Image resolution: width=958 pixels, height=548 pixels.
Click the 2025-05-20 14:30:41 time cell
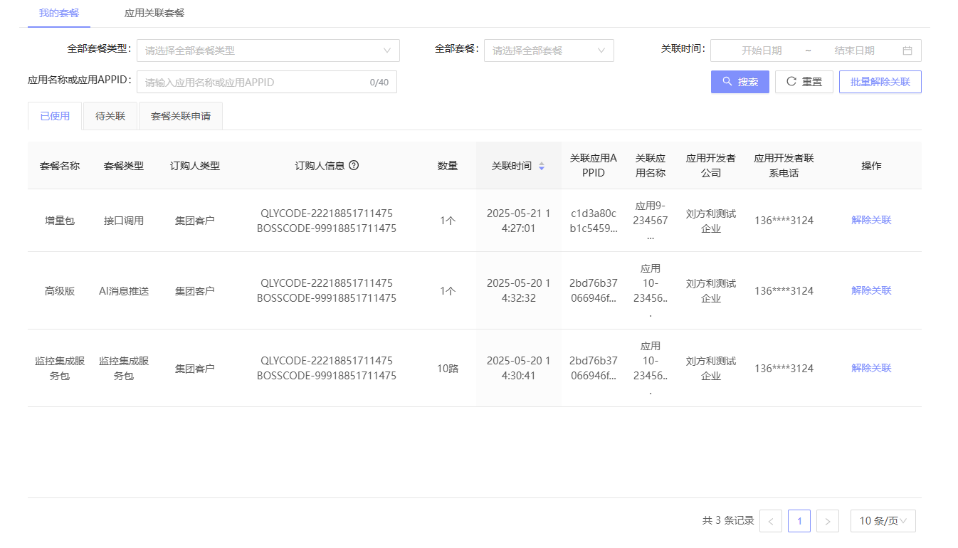tap(519, 368)
